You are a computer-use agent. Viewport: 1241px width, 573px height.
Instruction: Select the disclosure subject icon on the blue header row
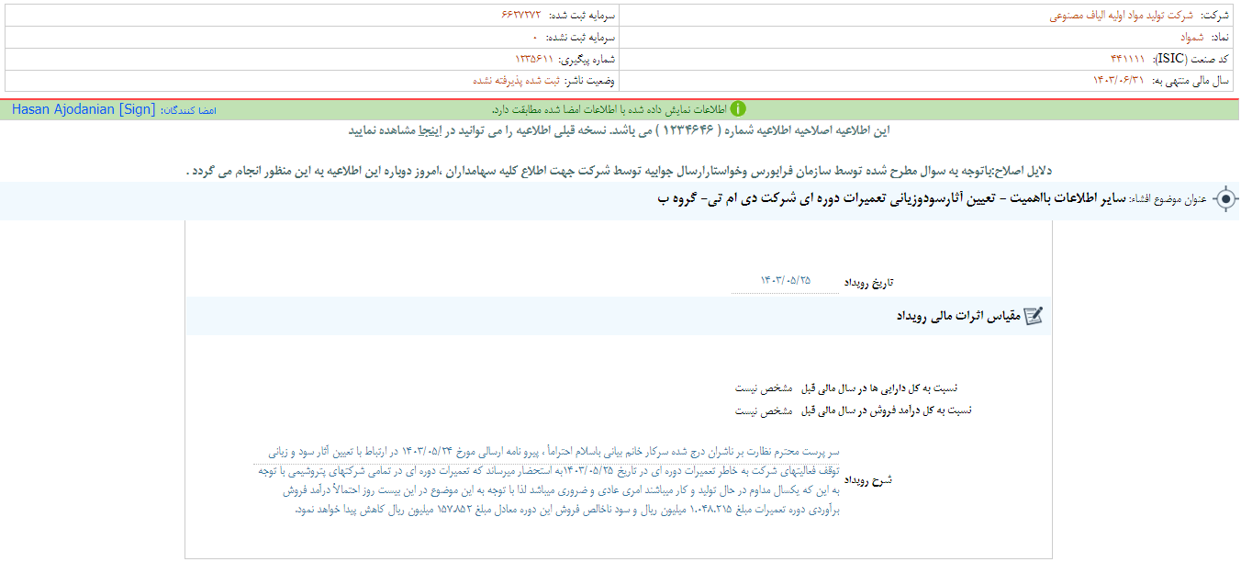pos(1225,197)
